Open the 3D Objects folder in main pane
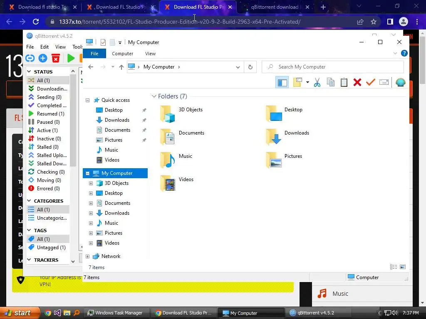Viewport: 426px width, 319px height. click(181, 114)
